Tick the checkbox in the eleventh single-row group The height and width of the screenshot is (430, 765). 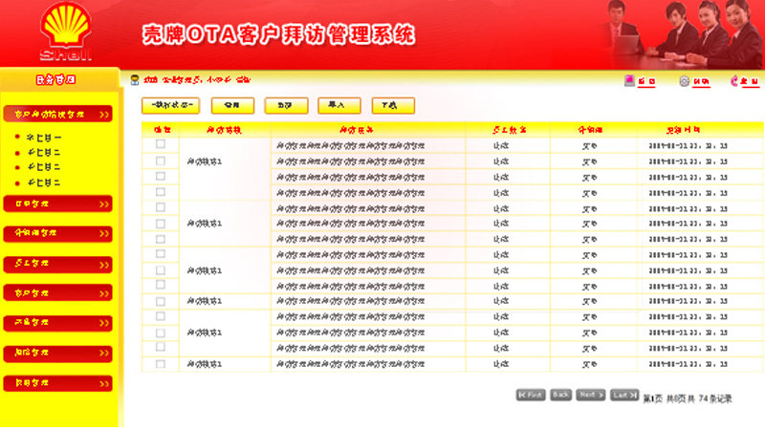click(160, 302)
